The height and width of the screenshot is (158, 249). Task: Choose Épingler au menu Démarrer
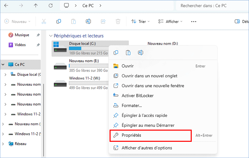pos(163,125)
